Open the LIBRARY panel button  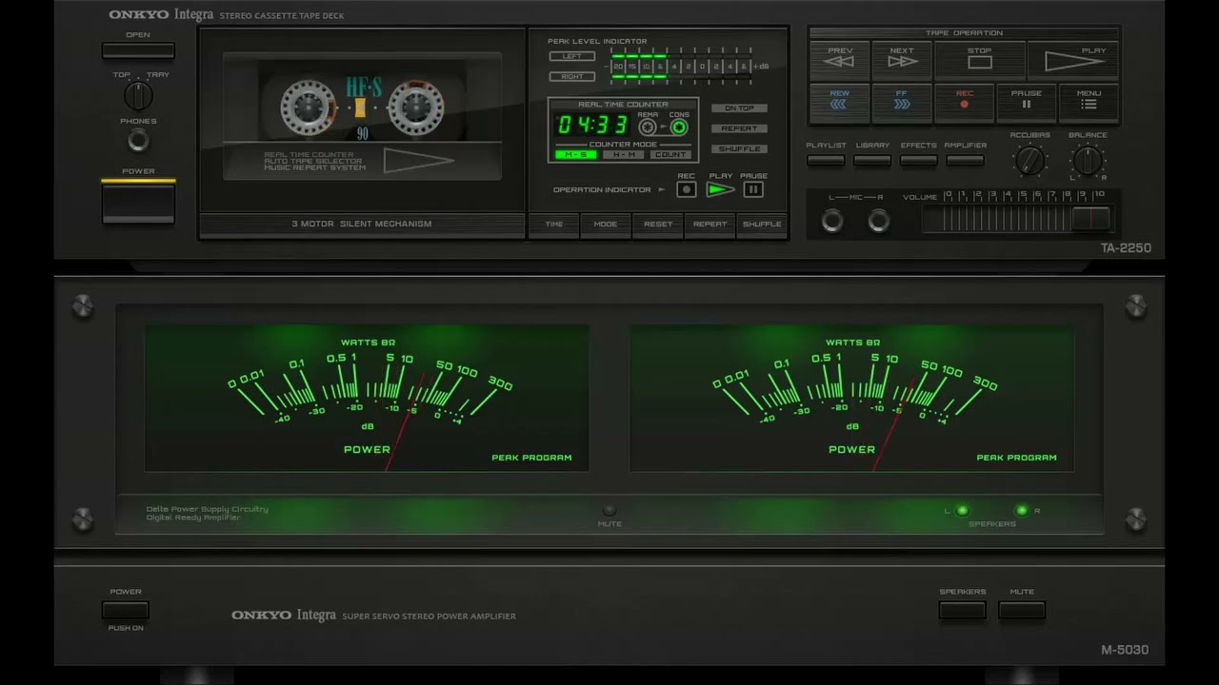872,160
